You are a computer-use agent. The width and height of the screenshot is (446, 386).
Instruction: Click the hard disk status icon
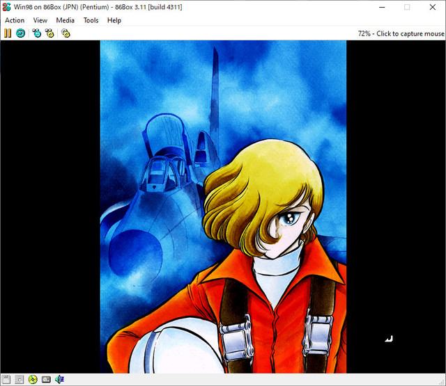coord(46,380)
